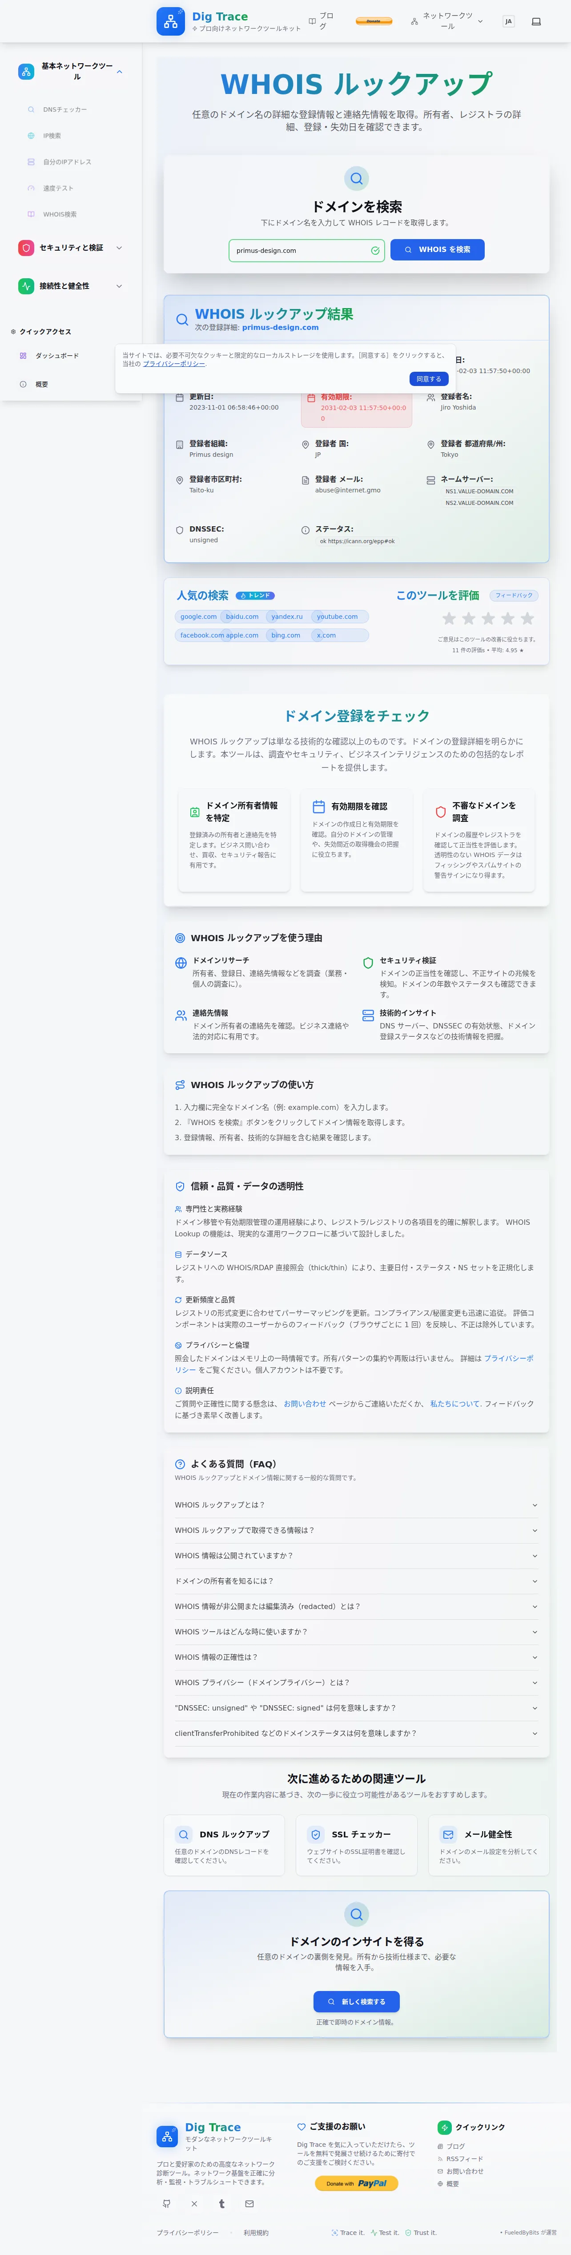Click the google.com popular search chip
This screenshot has width=571, height=2255.
point(198,616)
